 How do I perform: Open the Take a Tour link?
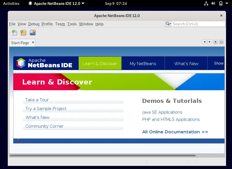pos(37,100)
